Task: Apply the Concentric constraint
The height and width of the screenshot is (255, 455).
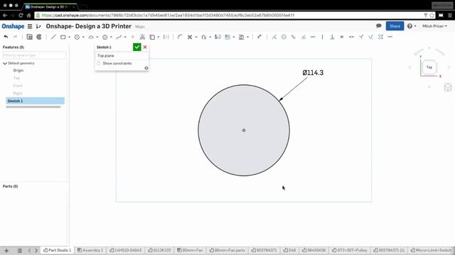Action: [284, 37]
